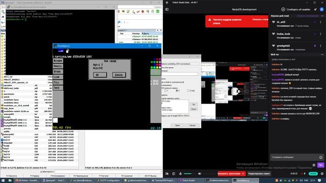Click the green stream health indicator
Screen dimensions: 326x183
point(313,174)
